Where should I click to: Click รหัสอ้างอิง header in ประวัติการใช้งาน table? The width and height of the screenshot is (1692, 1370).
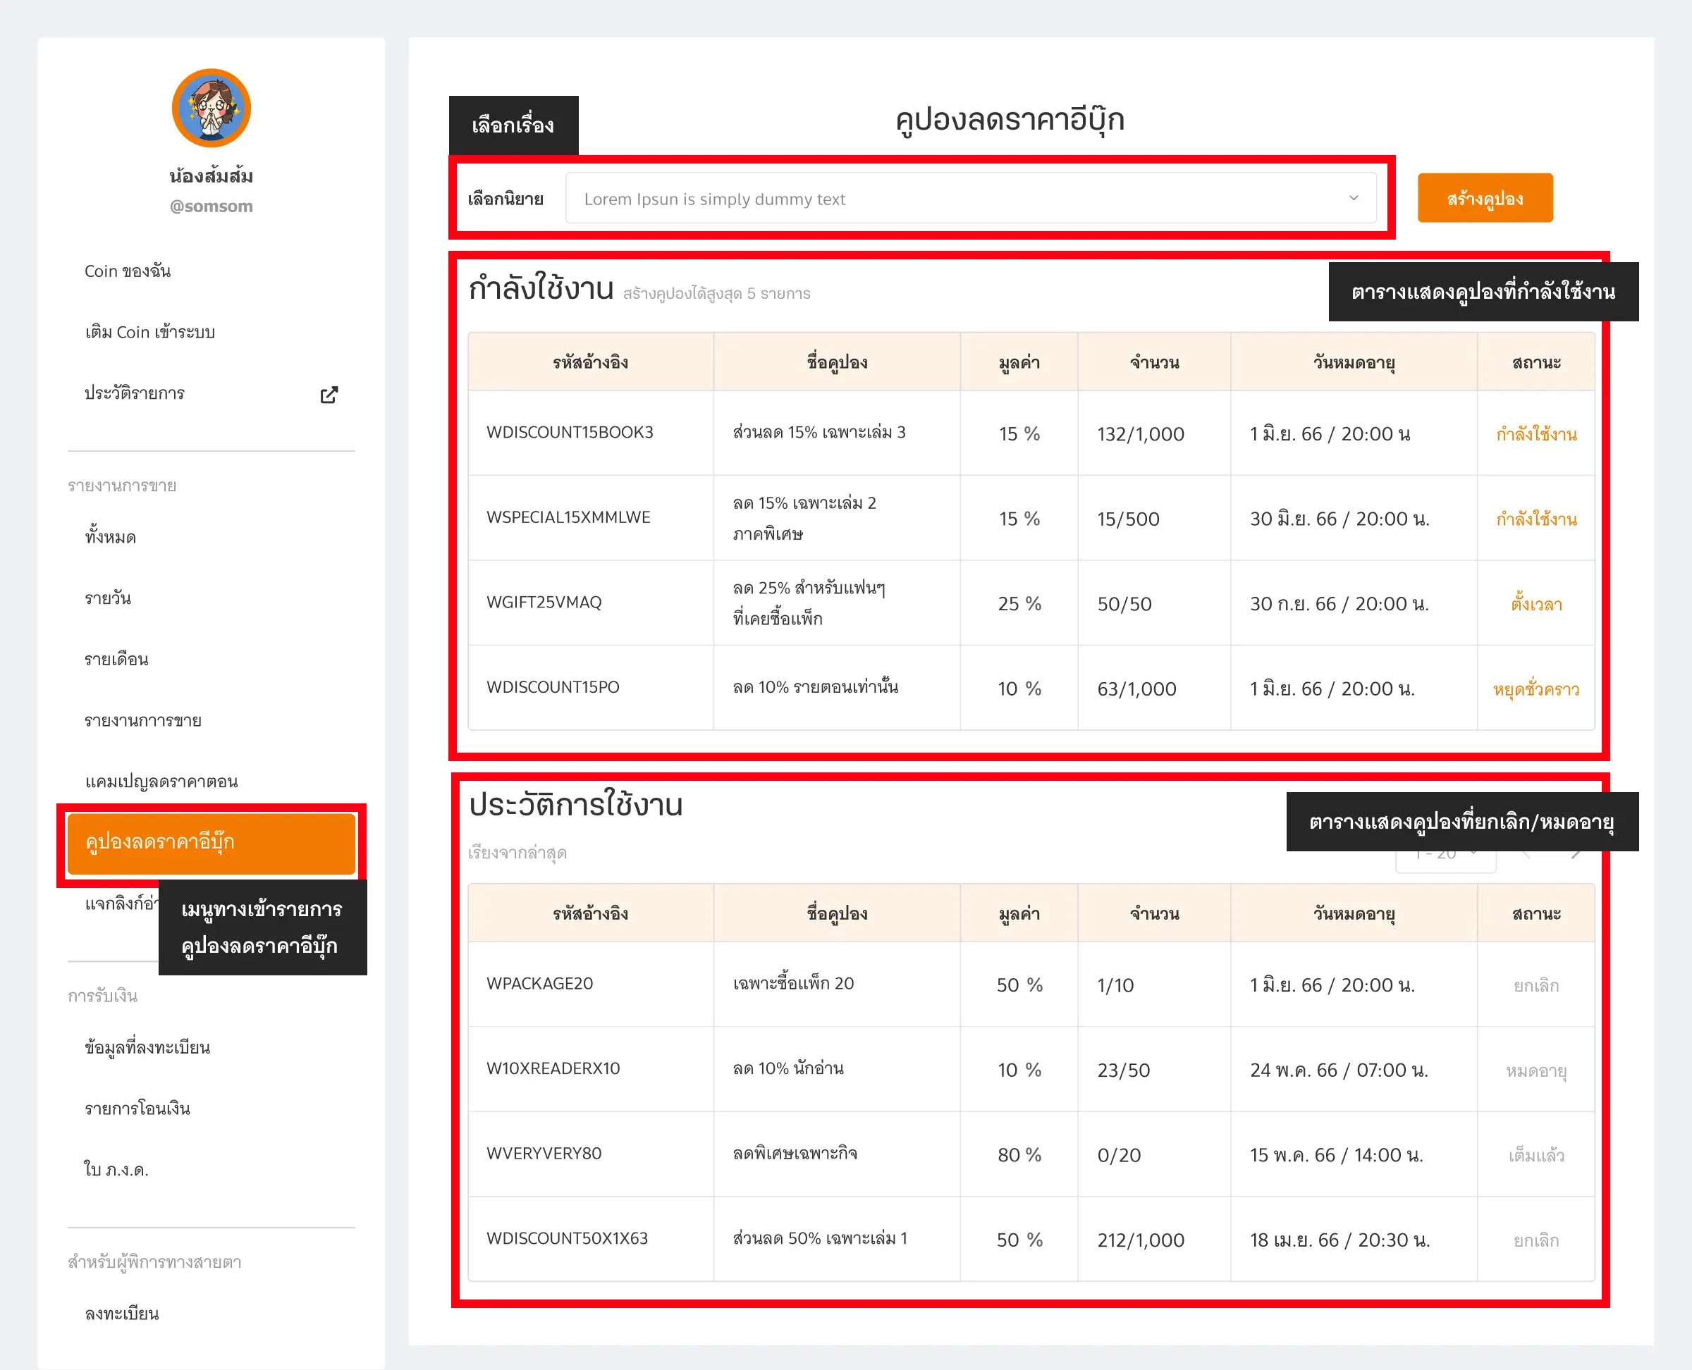(x=591, y=913)
